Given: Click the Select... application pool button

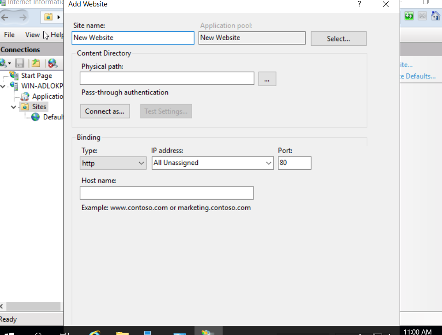Looking at the screenshot, I should pyautogui.click(x=338, y=39).
